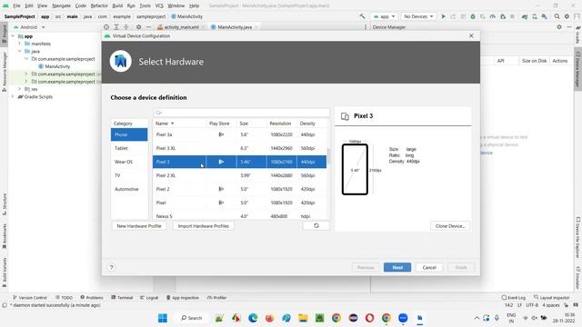Select the Pixel 2 XL device row
Image resolution: width=582 pixels, height=327 pixels.
tap(239, 175)
